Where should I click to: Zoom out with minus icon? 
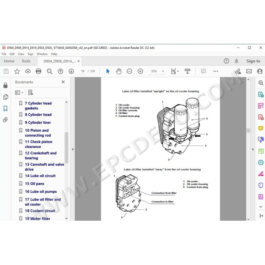coord(129,71)
